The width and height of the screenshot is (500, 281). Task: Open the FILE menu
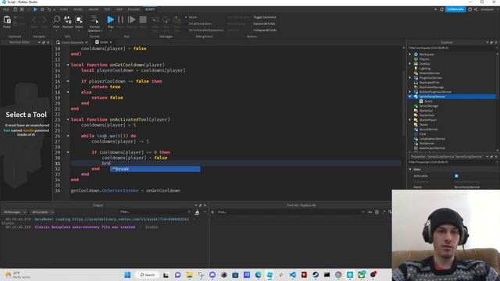[5, 9]
